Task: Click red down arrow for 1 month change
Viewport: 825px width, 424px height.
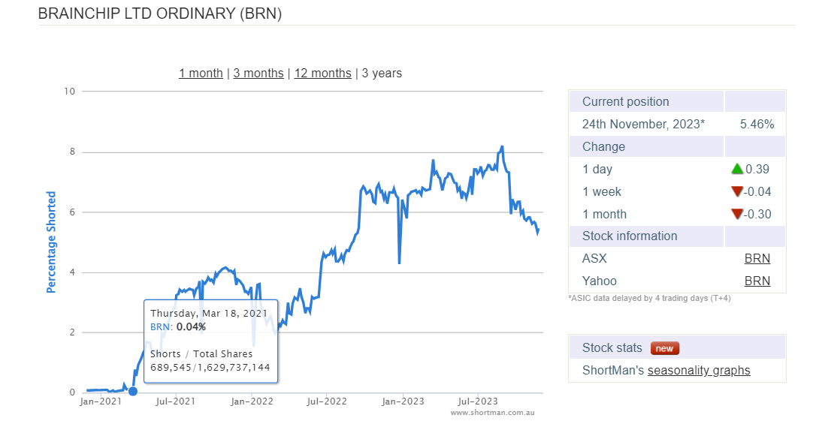Action: [736, 215]
